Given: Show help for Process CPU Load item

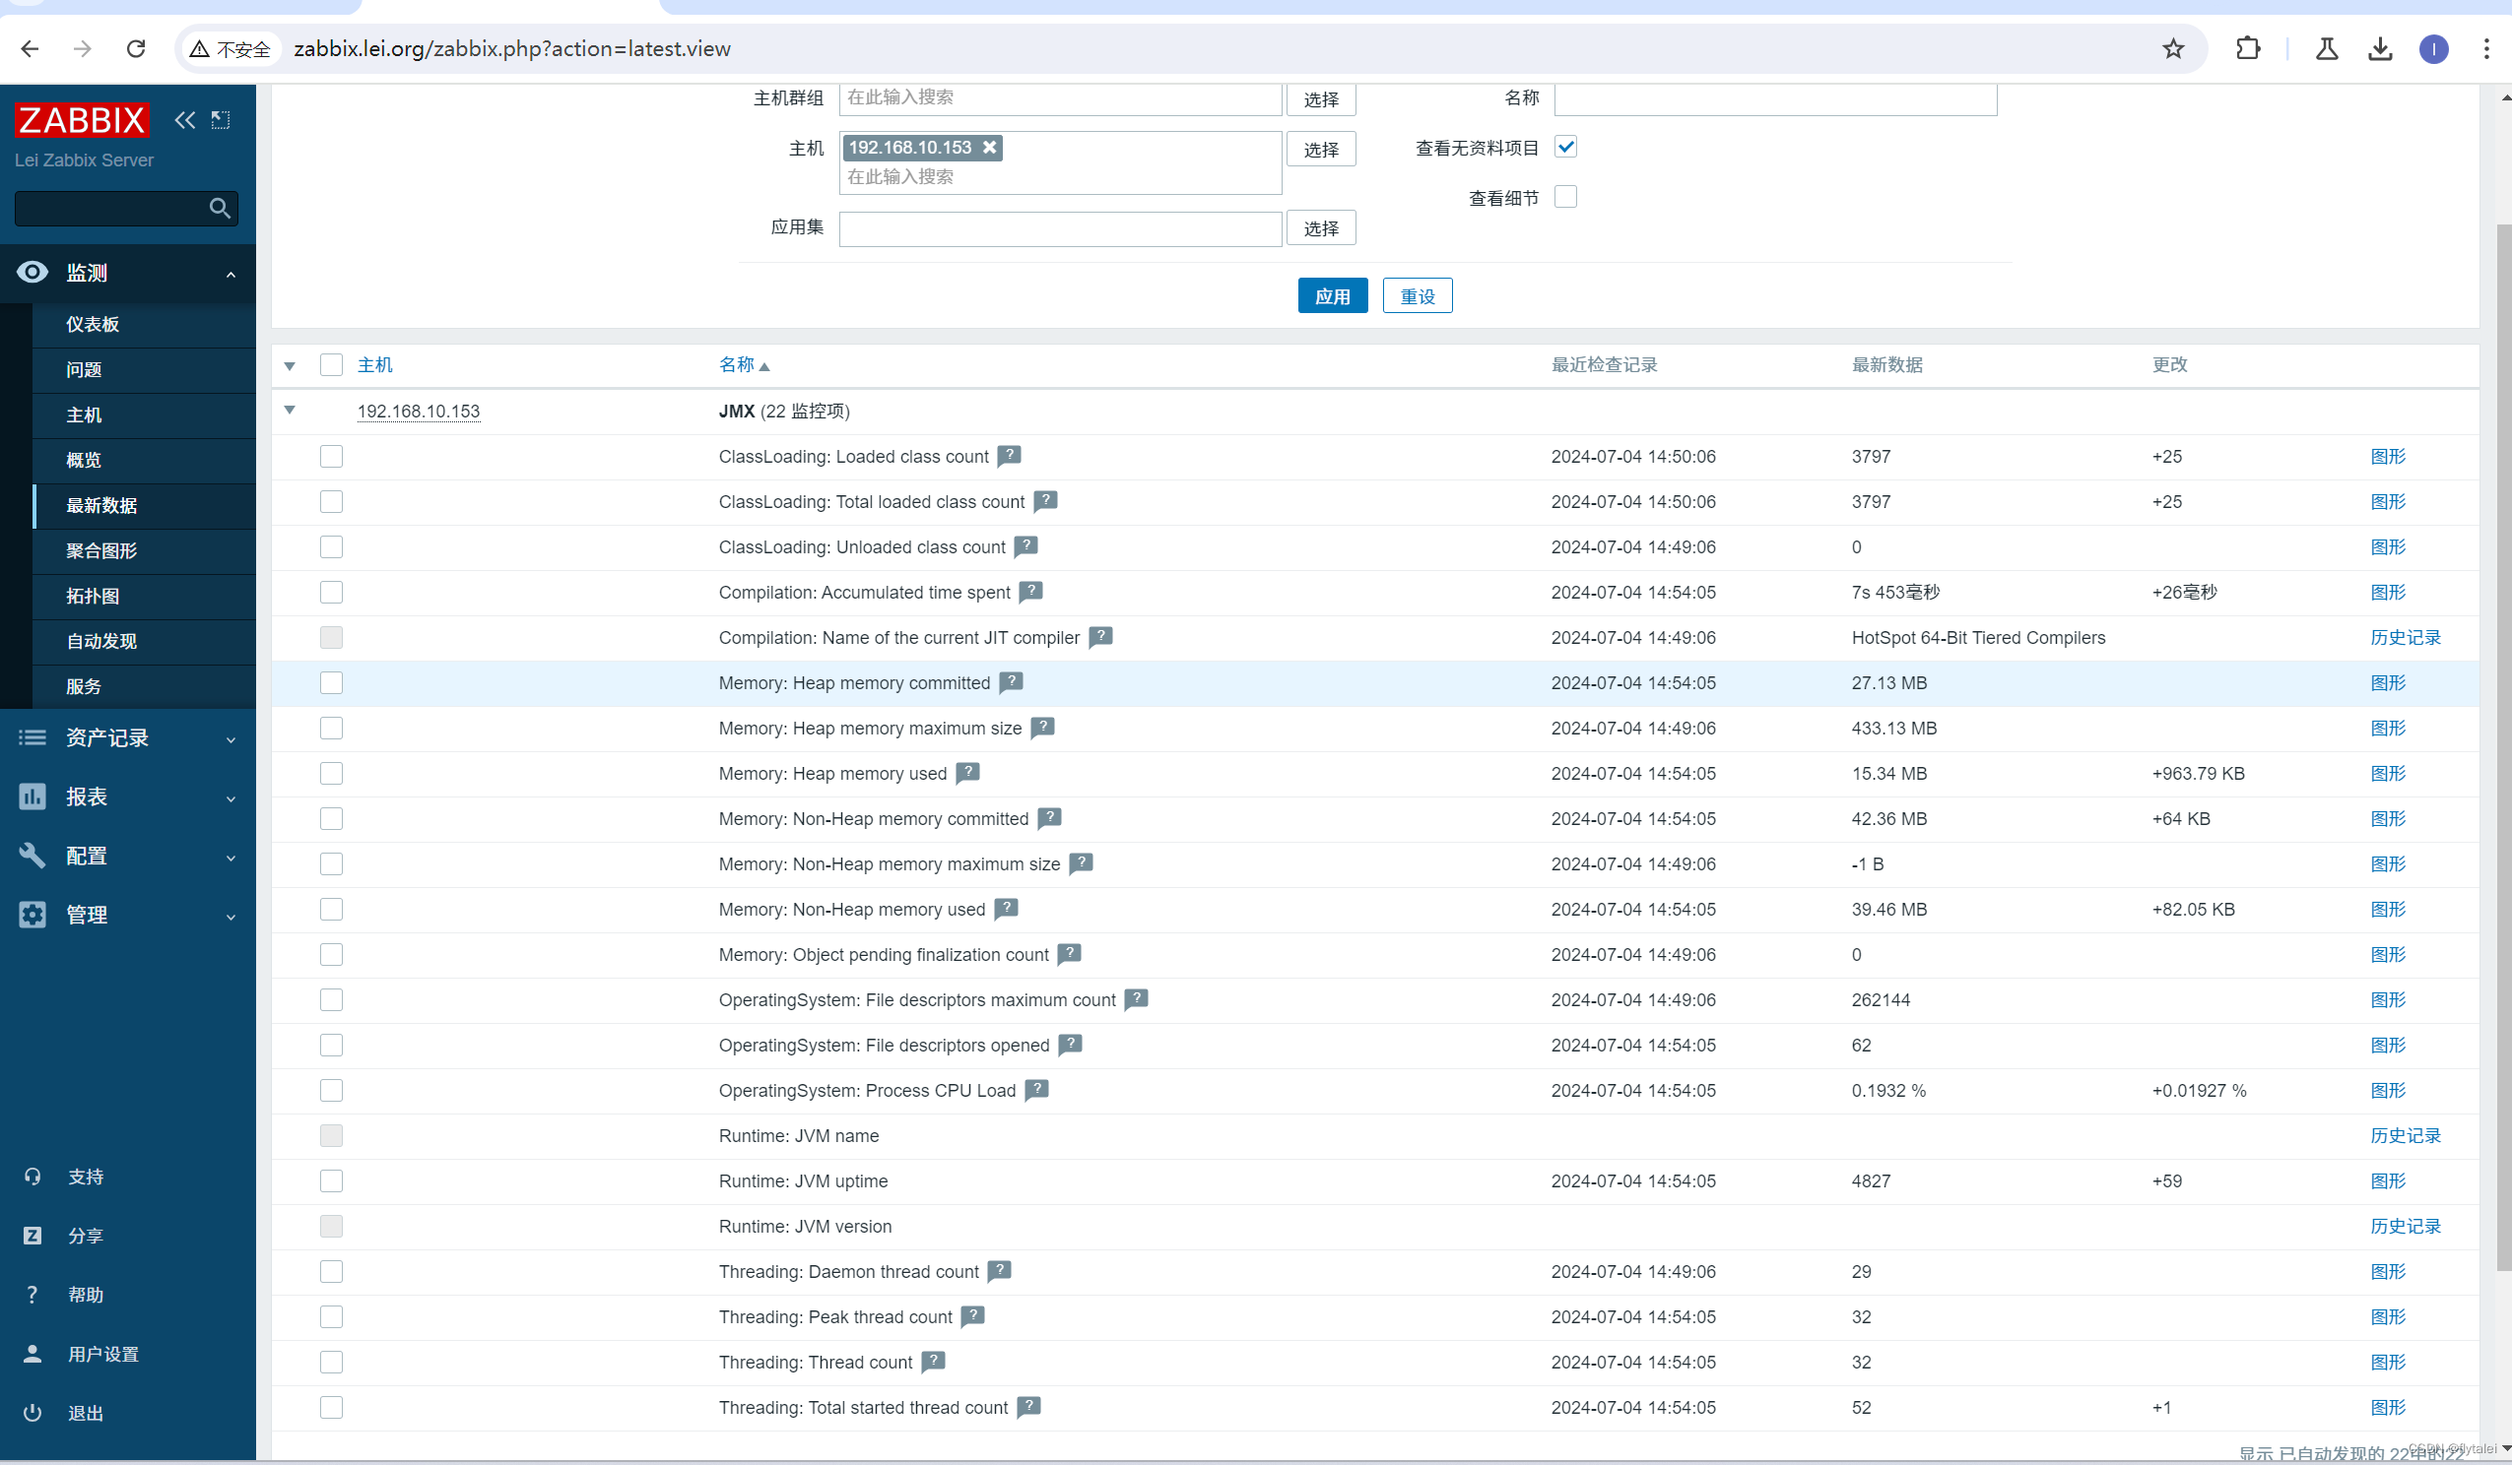Looking at the screenshot, I should (x=1036, y=1090).
